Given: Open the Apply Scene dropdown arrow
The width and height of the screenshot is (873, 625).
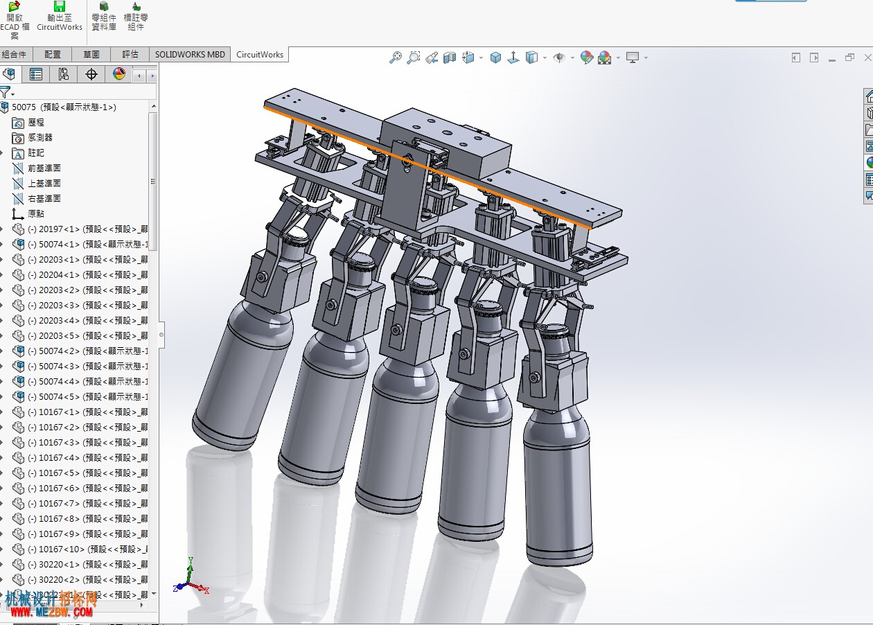Looking at the screenshot, I should click(617, 58).
